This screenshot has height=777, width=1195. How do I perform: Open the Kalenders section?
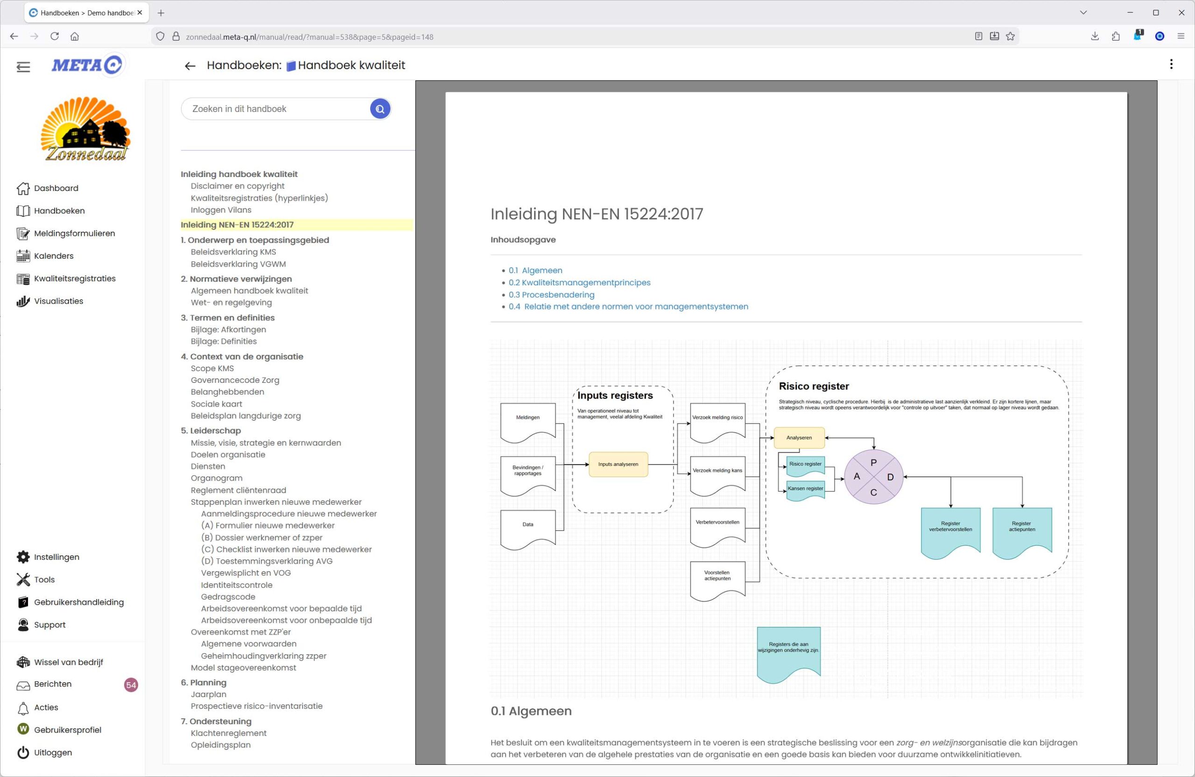point(53,256)
